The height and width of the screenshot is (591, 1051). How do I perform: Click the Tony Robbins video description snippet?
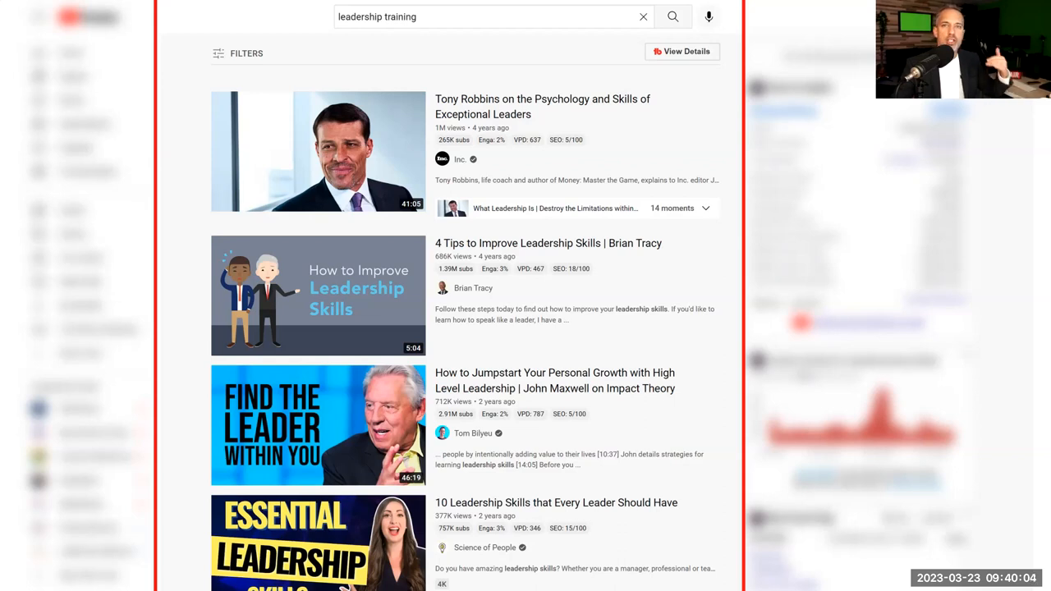pos(577,181)
